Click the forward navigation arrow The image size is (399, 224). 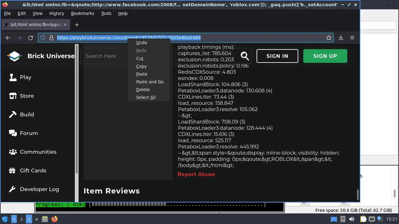point(19,38)
